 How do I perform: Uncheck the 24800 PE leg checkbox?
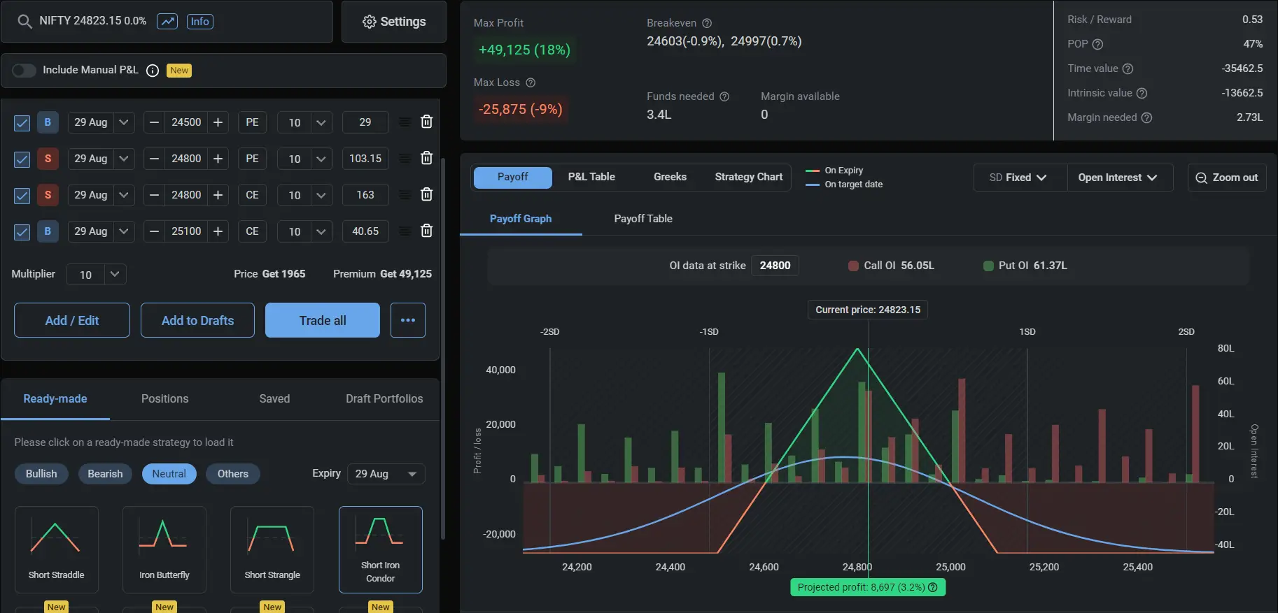coord(22,159)
